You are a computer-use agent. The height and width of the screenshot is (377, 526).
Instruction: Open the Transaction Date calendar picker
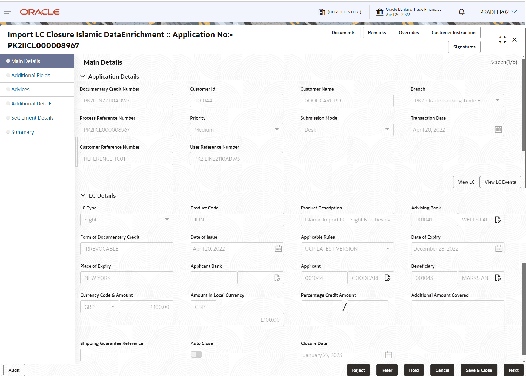498,129
